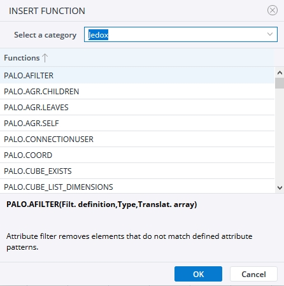284x286 pixels.
Task: Cancel the Insert Function dialog
Action: (253, 274)
